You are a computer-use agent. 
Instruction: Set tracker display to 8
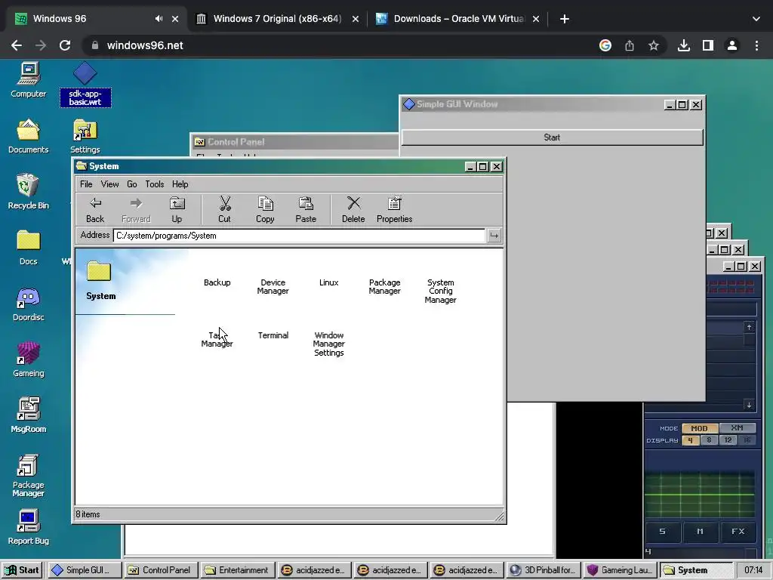(x=709, y=440)
